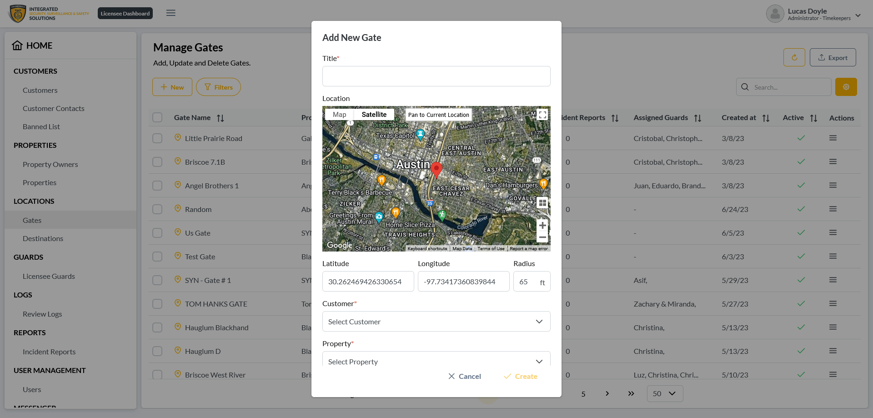This screenshot has width=873, height=418.
Task: Click the Create button
Action: [x=521, y=376]
